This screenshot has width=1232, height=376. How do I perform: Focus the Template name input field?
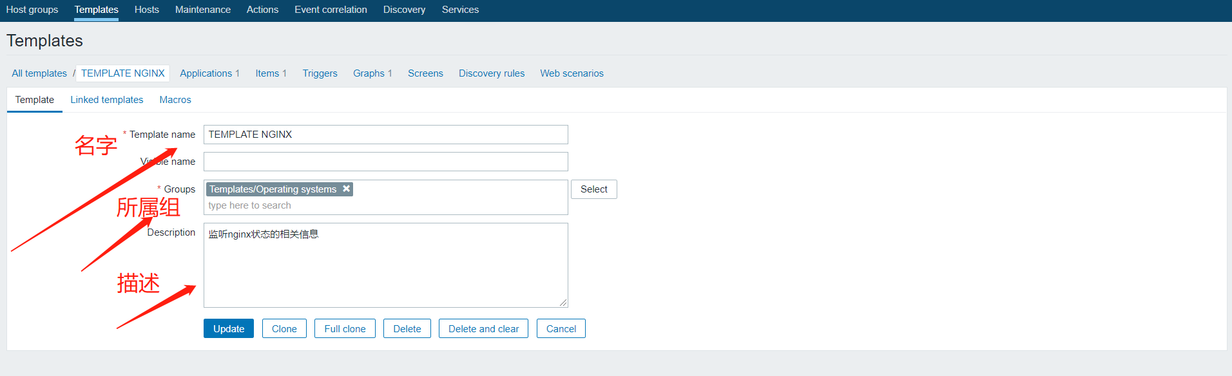386,135
